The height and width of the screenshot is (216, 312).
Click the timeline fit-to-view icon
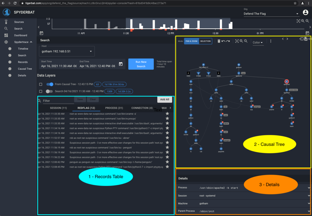(x=298, y=21)
